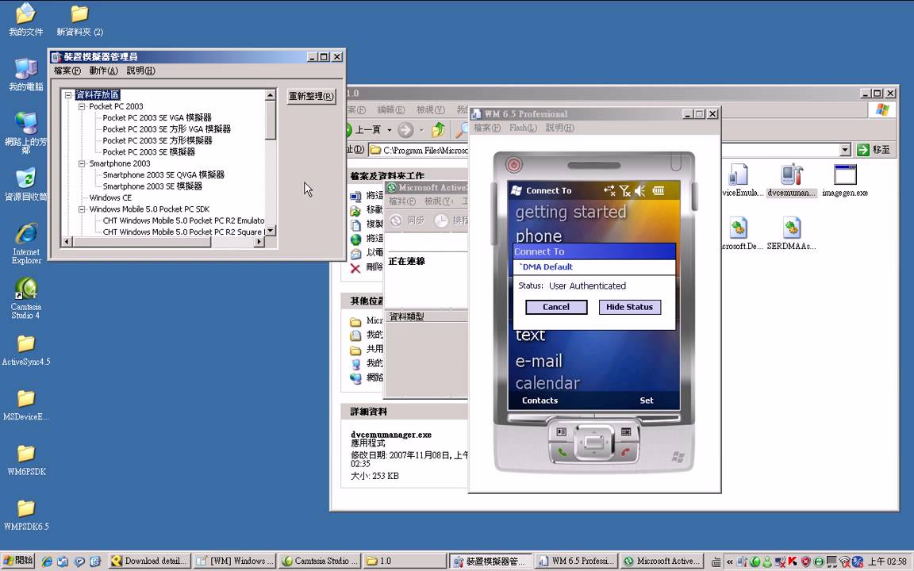The image size is (914, 571).
Task: Tap the Windows Start flag on emulator
Action: pos(516,190)
